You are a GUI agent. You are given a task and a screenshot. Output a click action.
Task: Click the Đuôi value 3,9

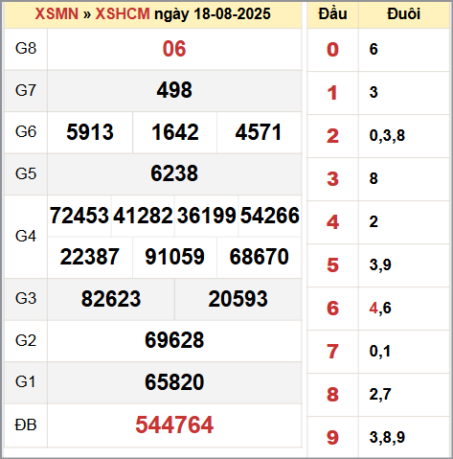pyautogui.click(x=380, y=265)
